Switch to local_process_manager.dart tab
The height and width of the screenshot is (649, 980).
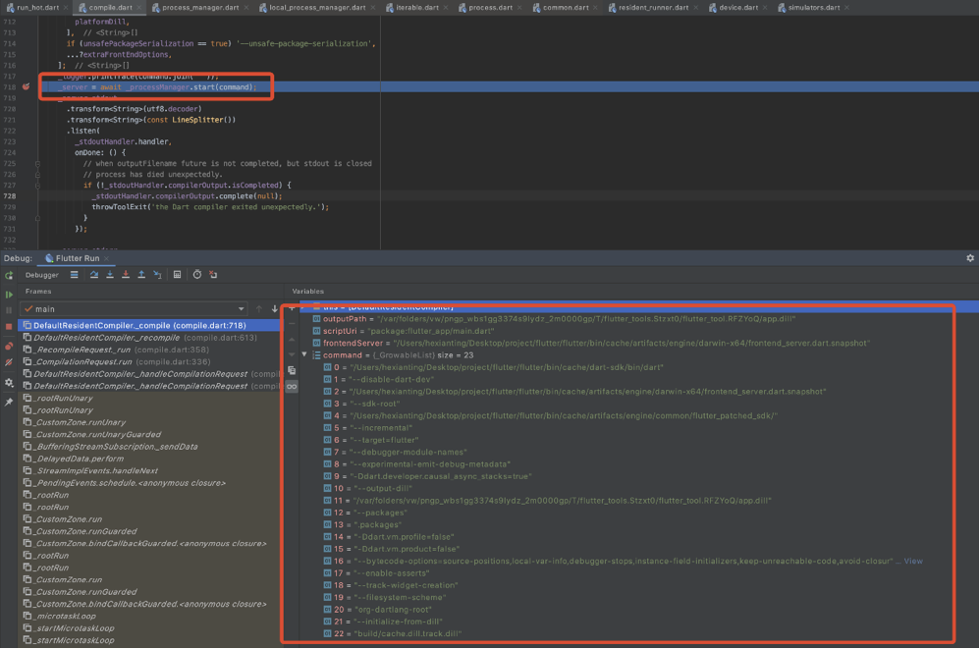pos(317,8)
